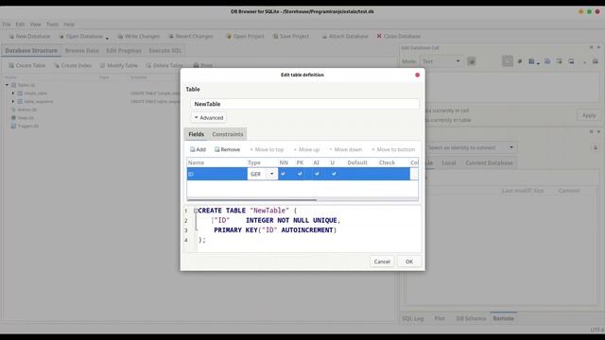The height and width of the screenshot is (340, 605).
Task: Click Open Database in the main toolbar
Action: pyautogui.click(x=81, y=36)
